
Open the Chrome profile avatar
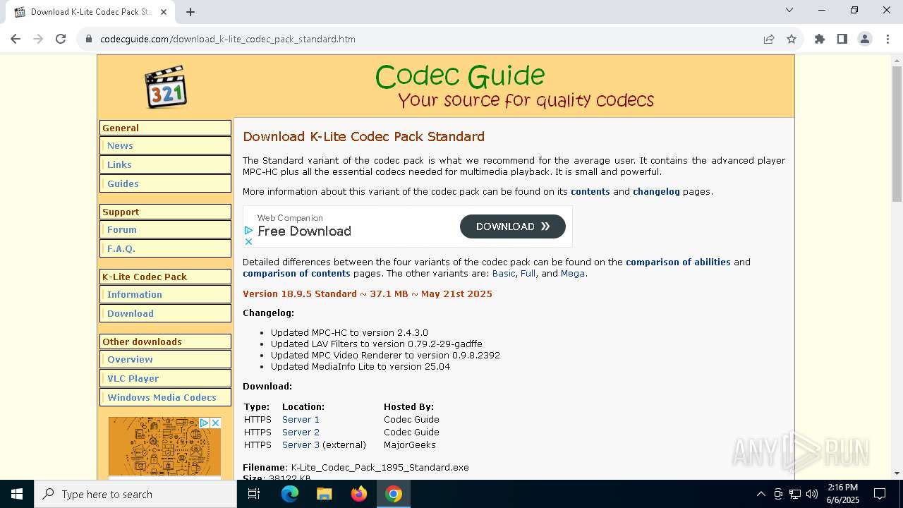tap(865, 39)
